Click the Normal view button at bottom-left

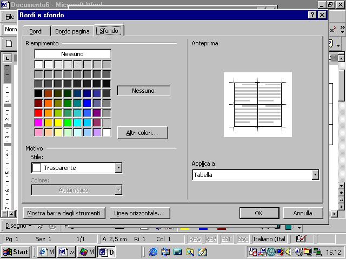(5, 214)
